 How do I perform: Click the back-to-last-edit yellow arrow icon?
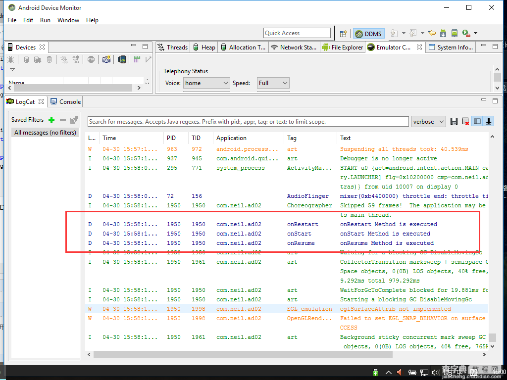click(x=432, y=33)
